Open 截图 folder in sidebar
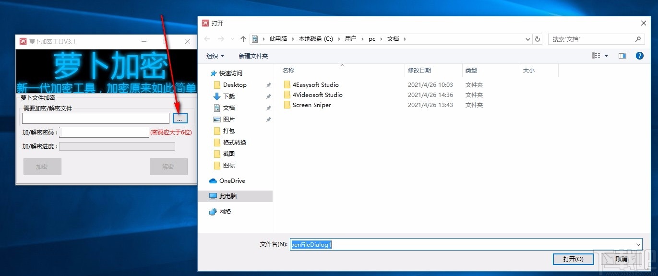This screenshot has height=276, width=658. pos(229,154)
